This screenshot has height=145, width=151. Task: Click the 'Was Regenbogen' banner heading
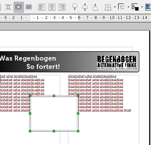(28, 58)
